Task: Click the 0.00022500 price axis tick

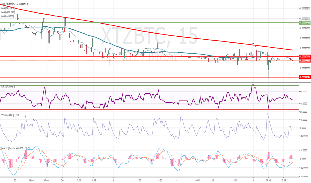Action: pyautogui.click(x=305, y=9)
